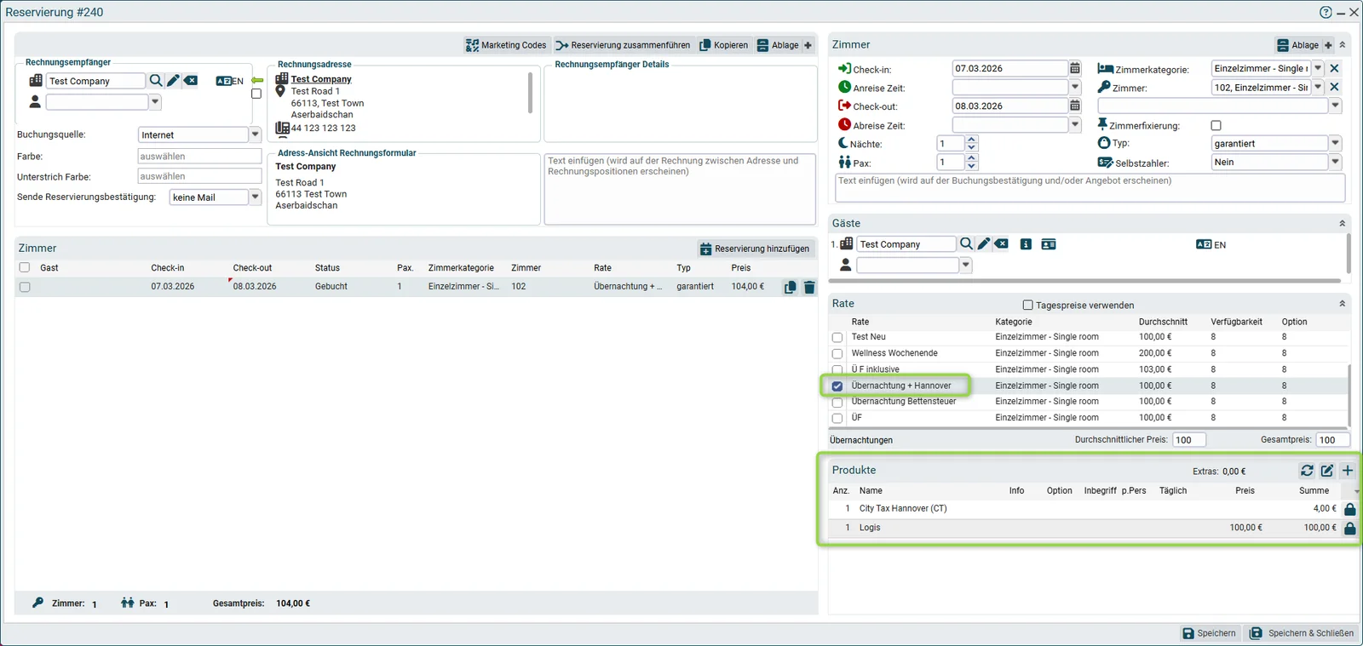This screenshot has height=646, width=1363.
Task: Select the Wellness Wochenende rate checkbox
Action: click(x=837, y=354)
